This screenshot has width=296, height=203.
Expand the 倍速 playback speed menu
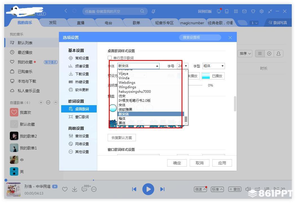coord(200,189)
